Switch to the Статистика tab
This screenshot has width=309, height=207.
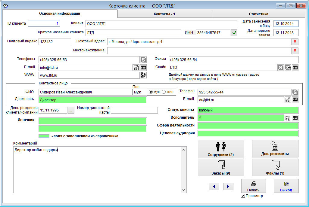(x=258, y=14)
